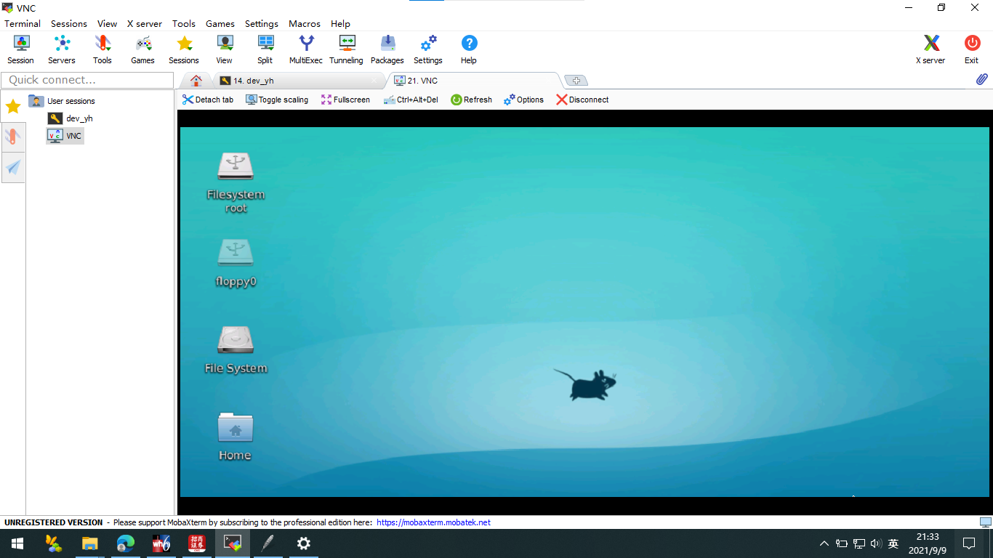Image resolution: width=993 pixels, height=558 pixels.
Task: Refresh the VNC display
Action: [471, 100]
